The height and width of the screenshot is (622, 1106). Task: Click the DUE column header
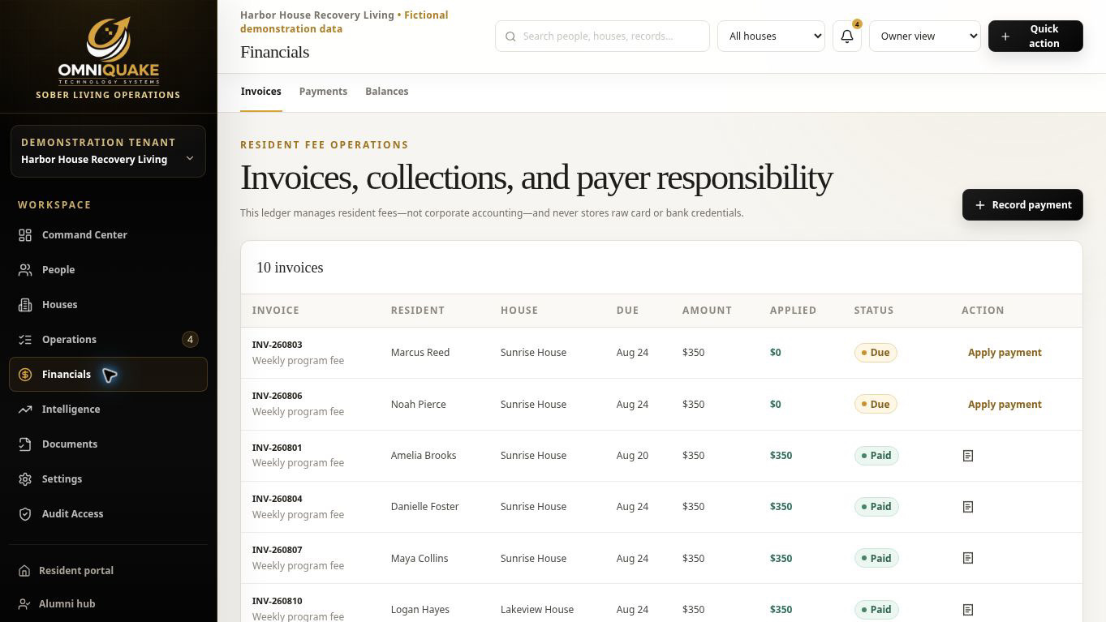(627, 311)
